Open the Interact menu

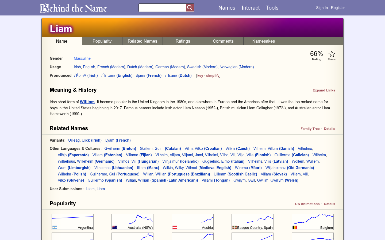pos(251,8)
